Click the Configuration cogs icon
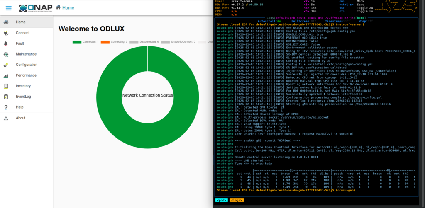The image size is (425, 208). point(6,65)
